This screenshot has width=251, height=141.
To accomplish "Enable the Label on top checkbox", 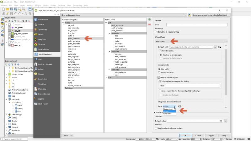I will pos(168,32).
